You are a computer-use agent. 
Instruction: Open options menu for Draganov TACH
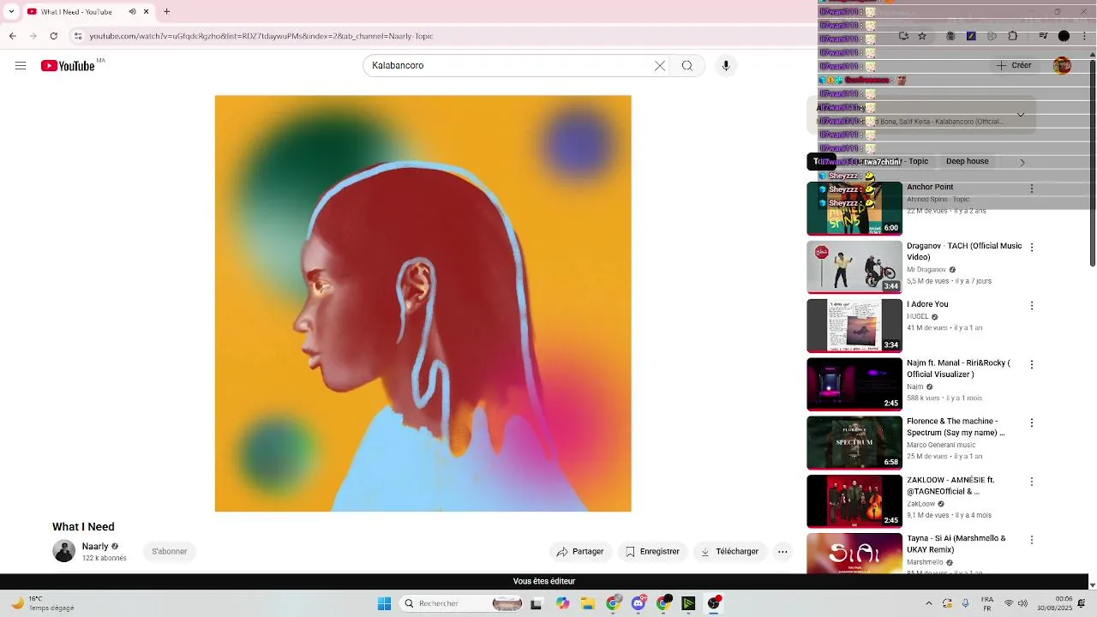click(x=1032, y=247)
